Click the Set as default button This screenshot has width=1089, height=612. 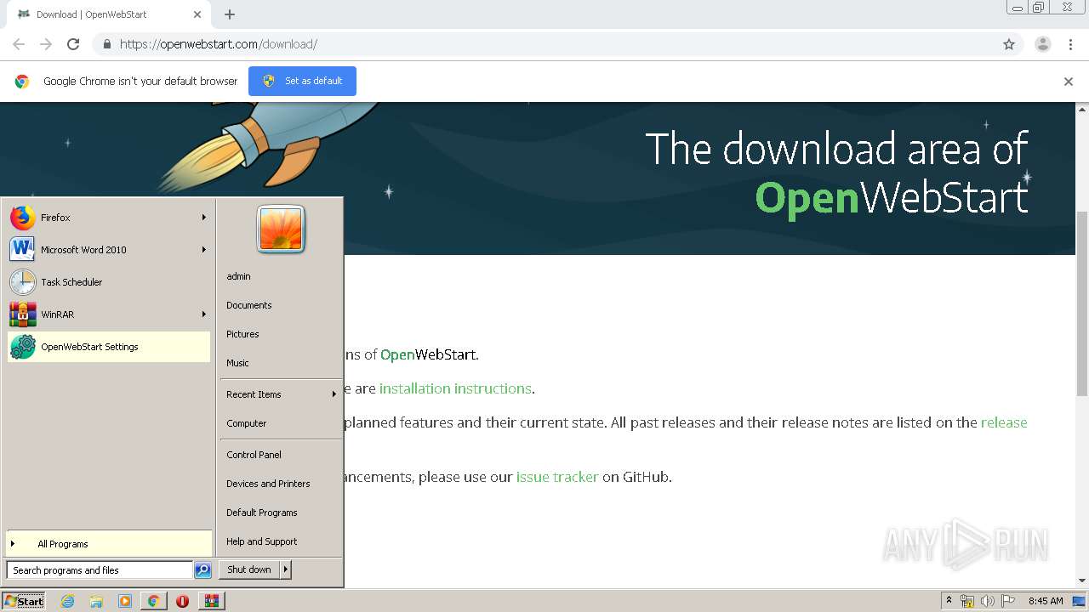point(302,81)
